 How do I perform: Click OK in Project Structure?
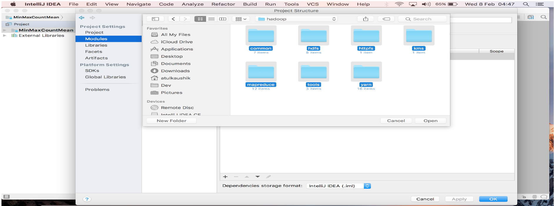pos(493,199)
